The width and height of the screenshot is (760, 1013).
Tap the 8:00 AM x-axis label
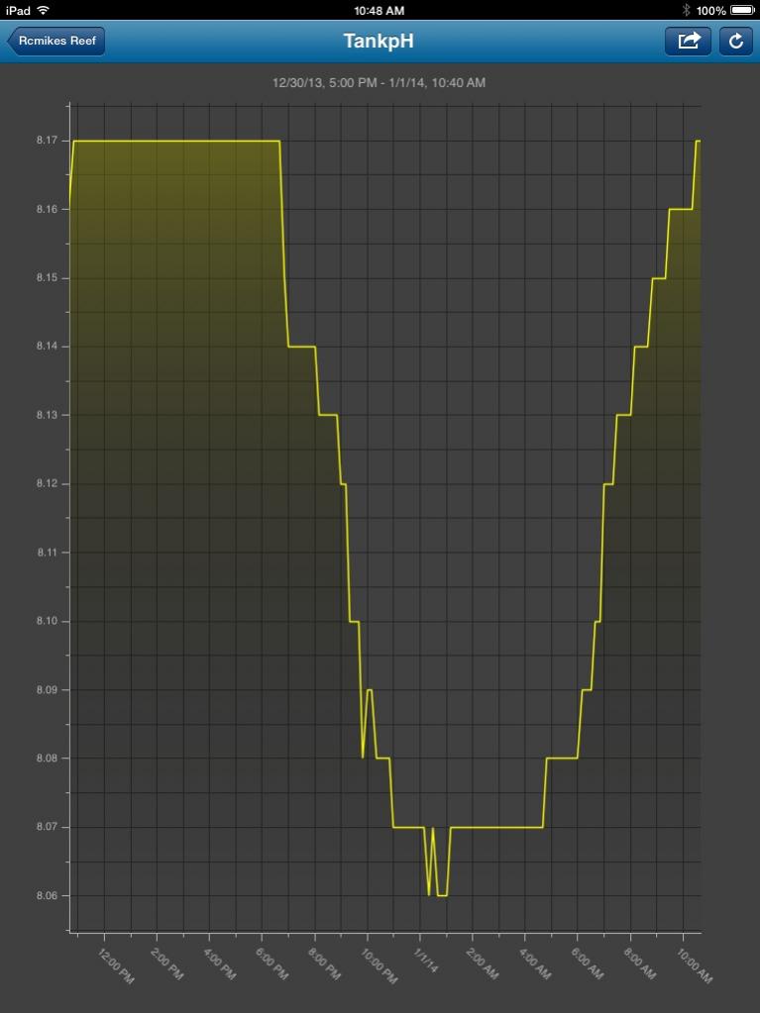pyautogui.click(x=640, y=963)
